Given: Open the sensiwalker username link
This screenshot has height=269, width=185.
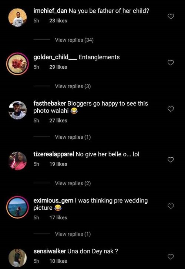Looking at the screenshot, I should (x=50, y=251).
